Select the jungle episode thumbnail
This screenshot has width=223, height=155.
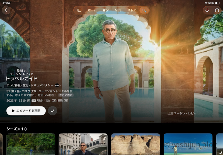click(x=31, y=144)
